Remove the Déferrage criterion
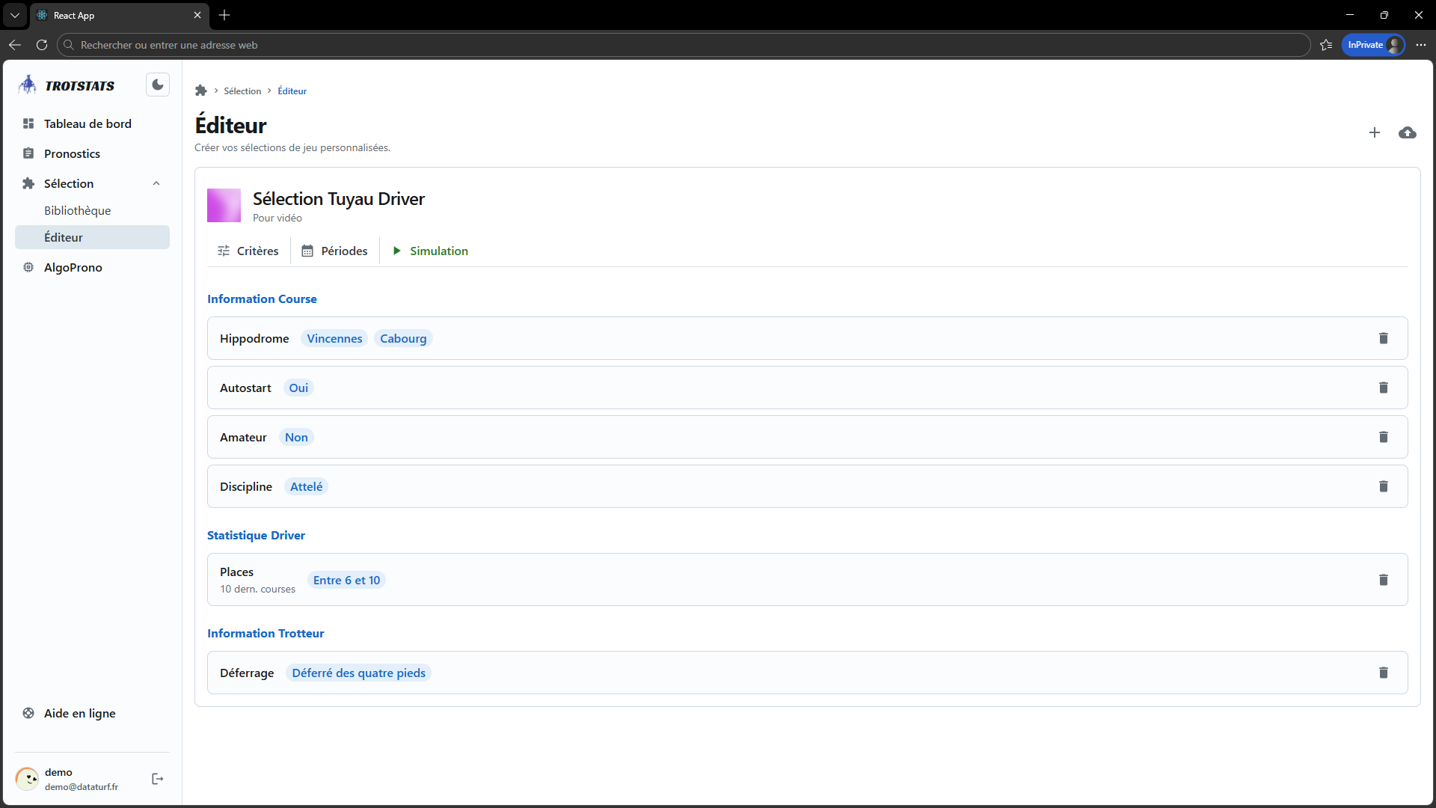This screenshot has height=808, width=1436. point(1383,673)
